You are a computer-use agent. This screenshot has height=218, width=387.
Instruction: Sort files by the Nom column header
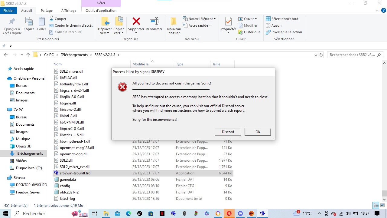91,64
